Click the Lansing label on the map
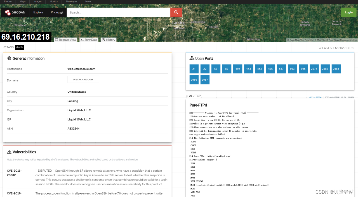The width and height of the screenshot is (358, 197). (x=179, y=23)
